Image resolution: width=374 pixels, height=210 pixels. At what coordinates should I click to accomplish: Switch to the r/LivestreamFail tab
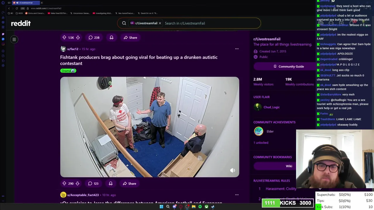coord(26,3)
